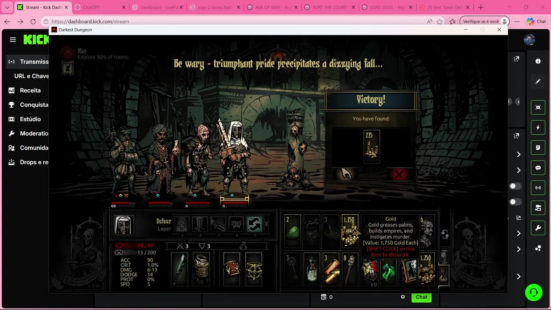Select the torch stack of 8

[x=350, y=270]
